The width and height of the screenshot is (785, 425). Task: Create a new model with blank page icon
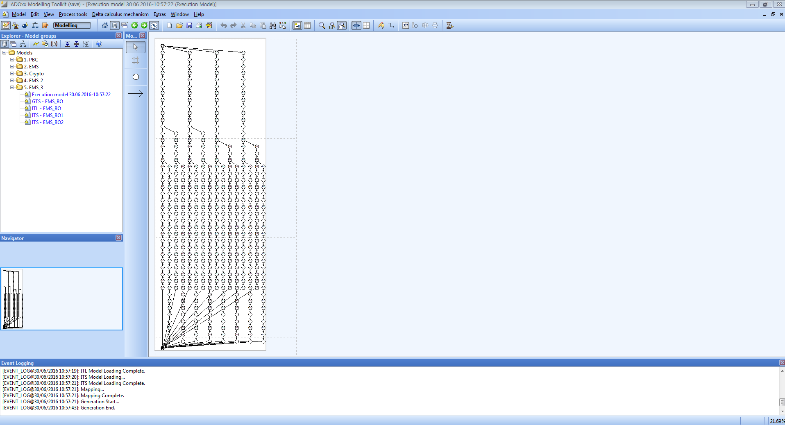tap(169, 25)
